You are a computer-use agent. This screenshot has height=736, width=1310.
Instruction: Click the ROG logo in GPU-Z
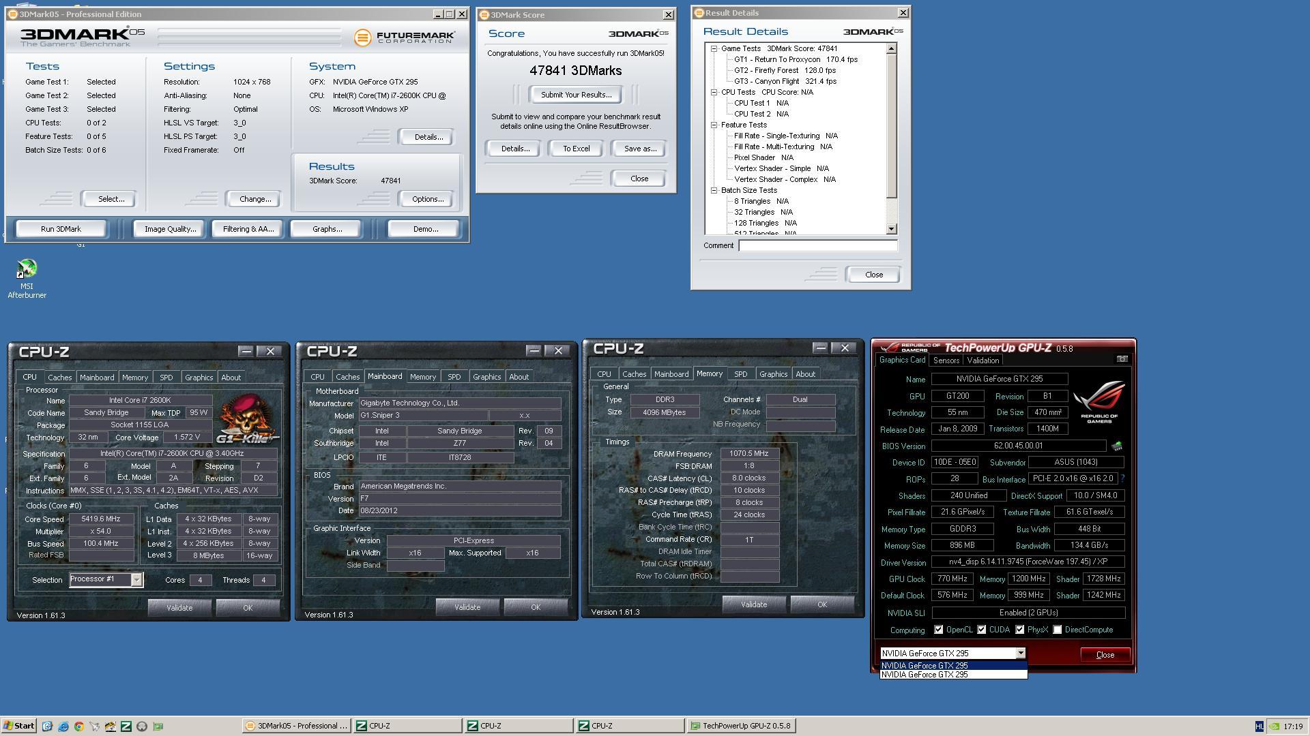click(x=1099, y=401)
